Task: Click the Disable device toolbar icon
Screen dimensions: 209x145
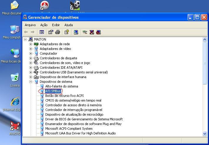Action: tap(98, 32)
